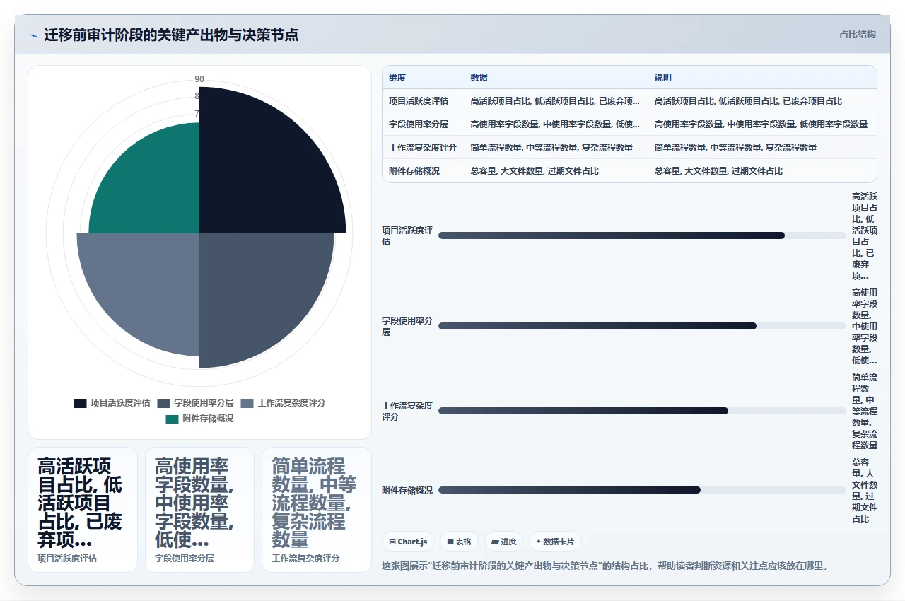Open the Chart.js tag

click(x=408, y=542)
